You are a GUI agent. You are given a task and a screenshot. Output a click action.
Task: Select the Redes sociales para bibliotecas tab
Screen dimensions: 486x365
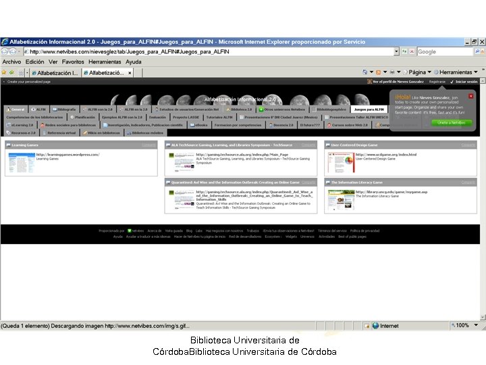click(x=68, y=125)
